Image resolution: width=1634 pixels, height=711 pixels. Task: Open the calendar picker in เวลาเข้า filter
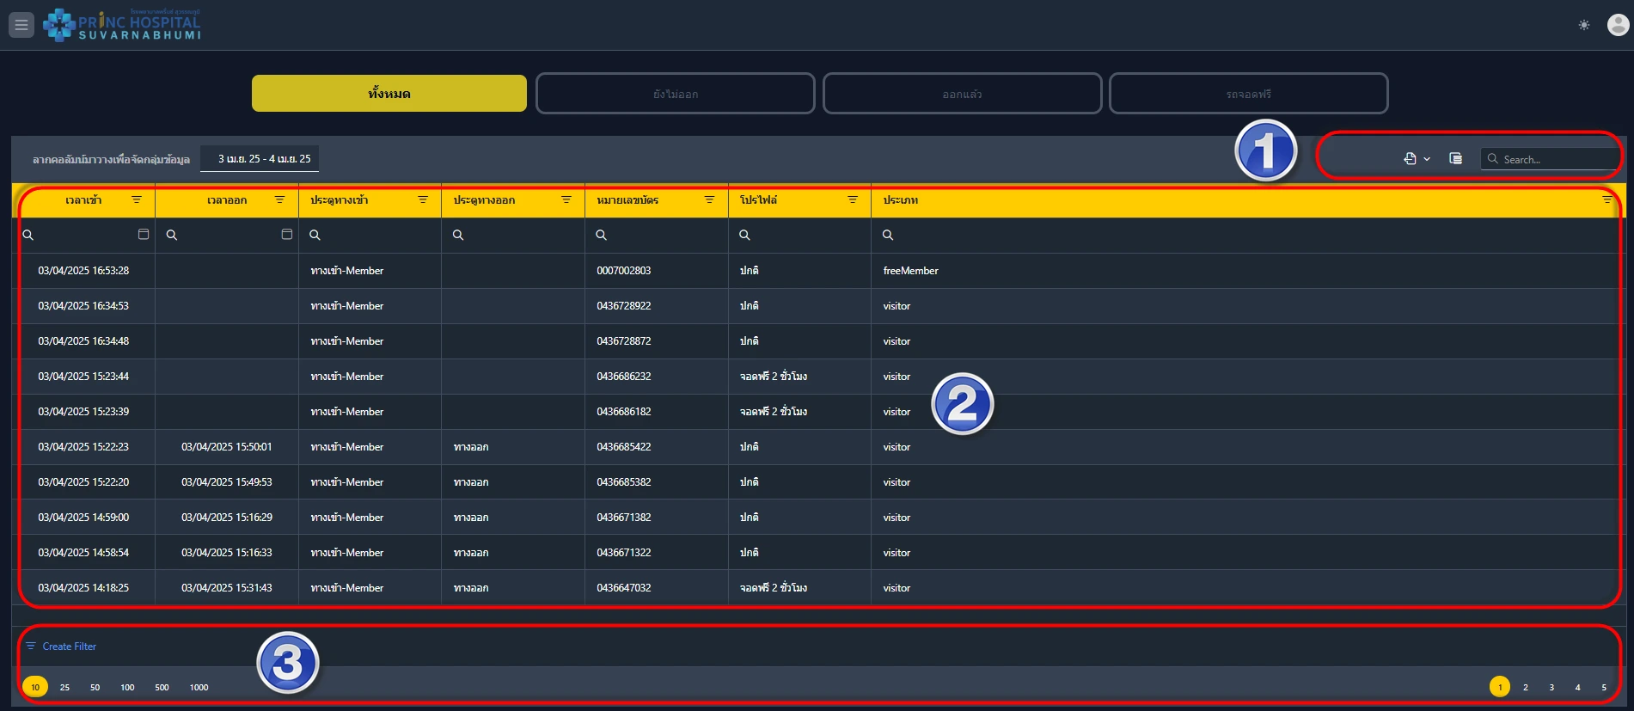[x=144, y=235]
